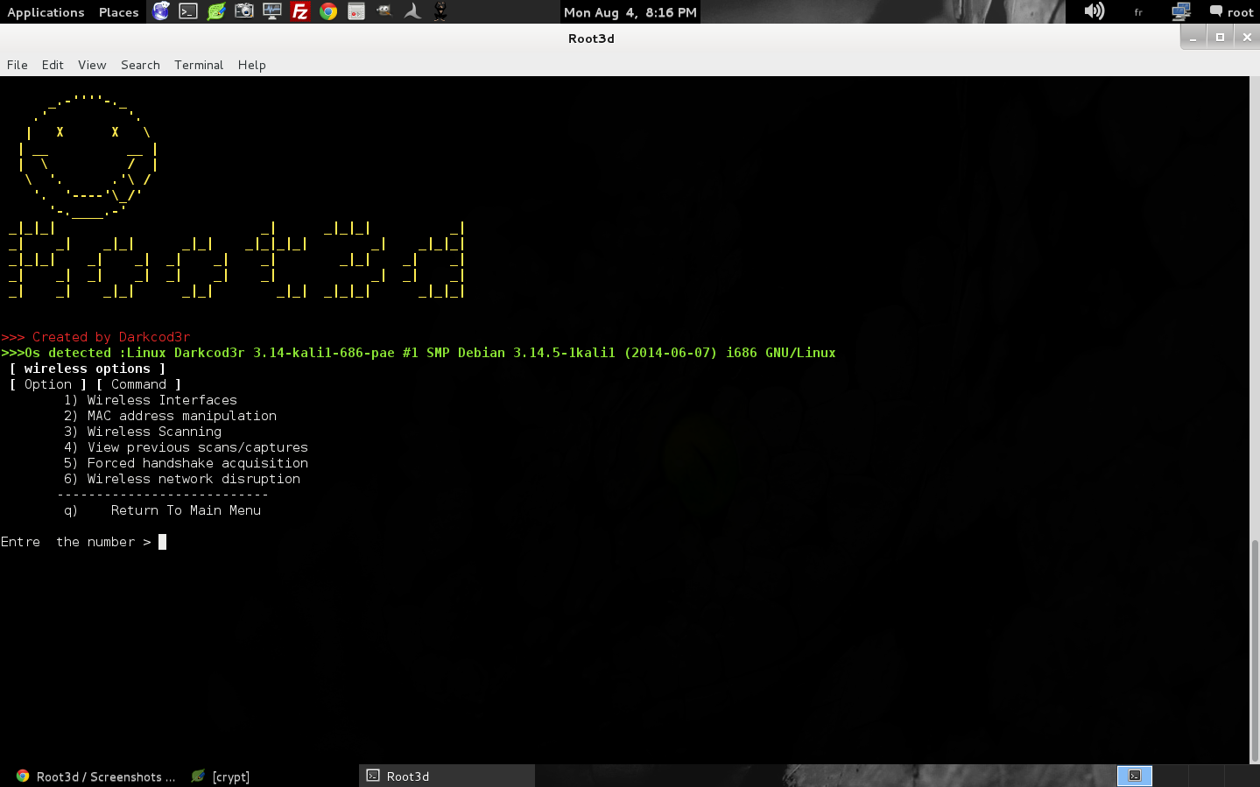Click the 'Return To Main Menu' line
1260x787 pixels.
pos(162,510)
